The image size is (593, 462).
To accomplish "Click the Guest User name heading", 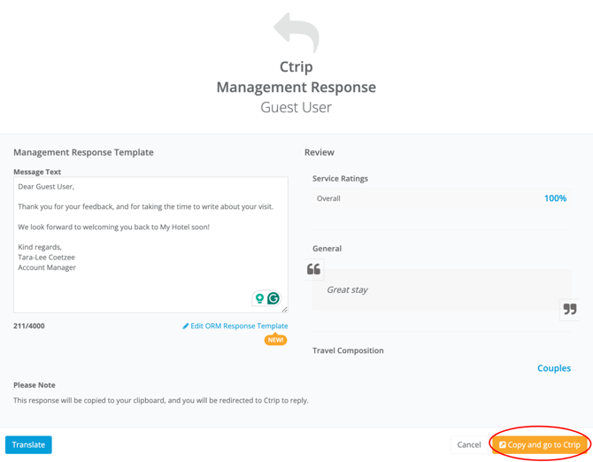I will coord(296,107).
